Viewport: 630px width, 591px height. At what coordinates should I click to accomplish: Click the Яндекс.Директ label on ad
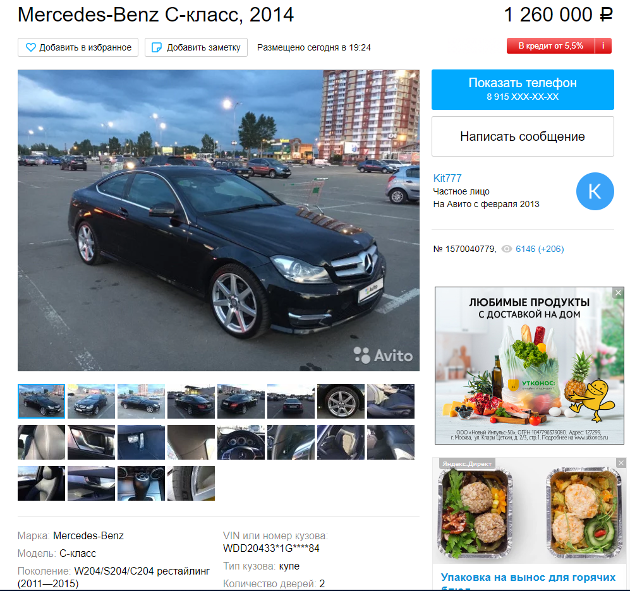[467, 463]
